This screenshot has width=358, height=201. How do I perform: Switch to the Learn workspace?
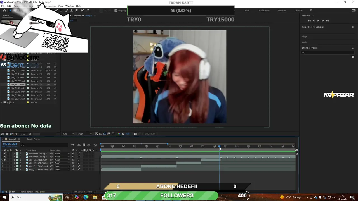246,11
